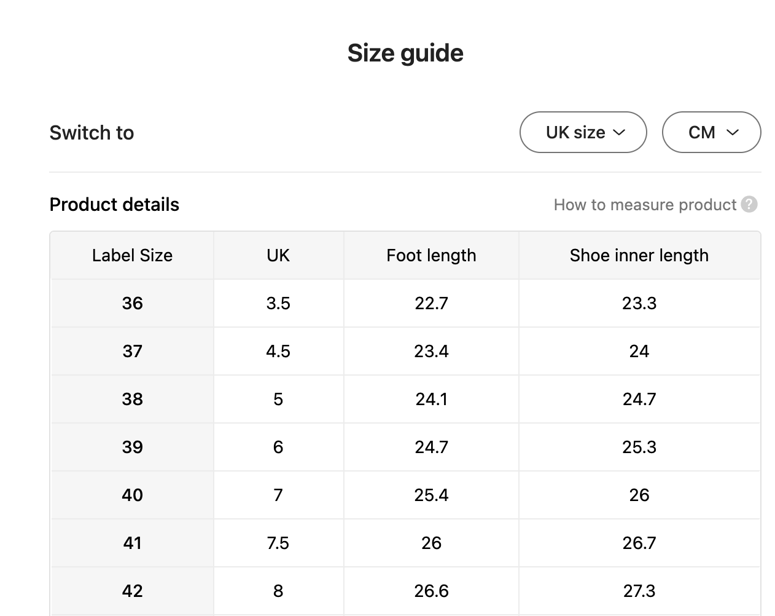
Task: Click the UK column header
Action: [x=278, y=255]
